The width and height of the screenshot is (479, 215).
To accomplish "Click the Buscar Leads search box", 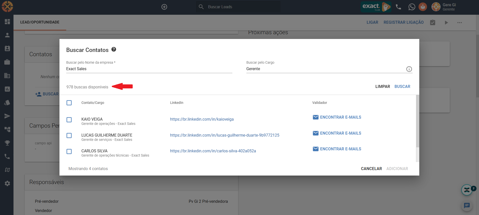I will [238, 7].
